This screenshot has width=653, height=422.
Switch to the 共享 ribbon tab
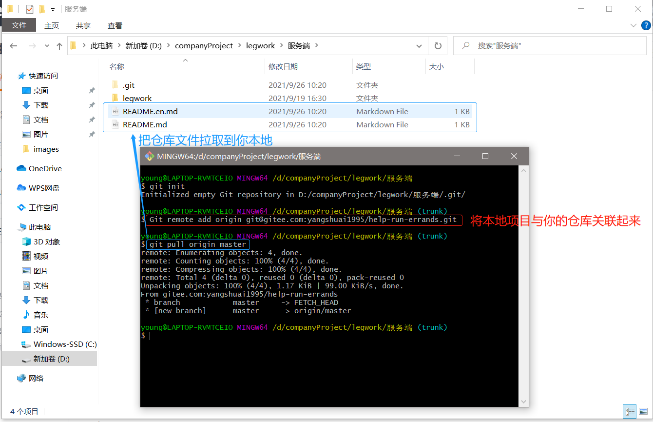pos(83,25)
